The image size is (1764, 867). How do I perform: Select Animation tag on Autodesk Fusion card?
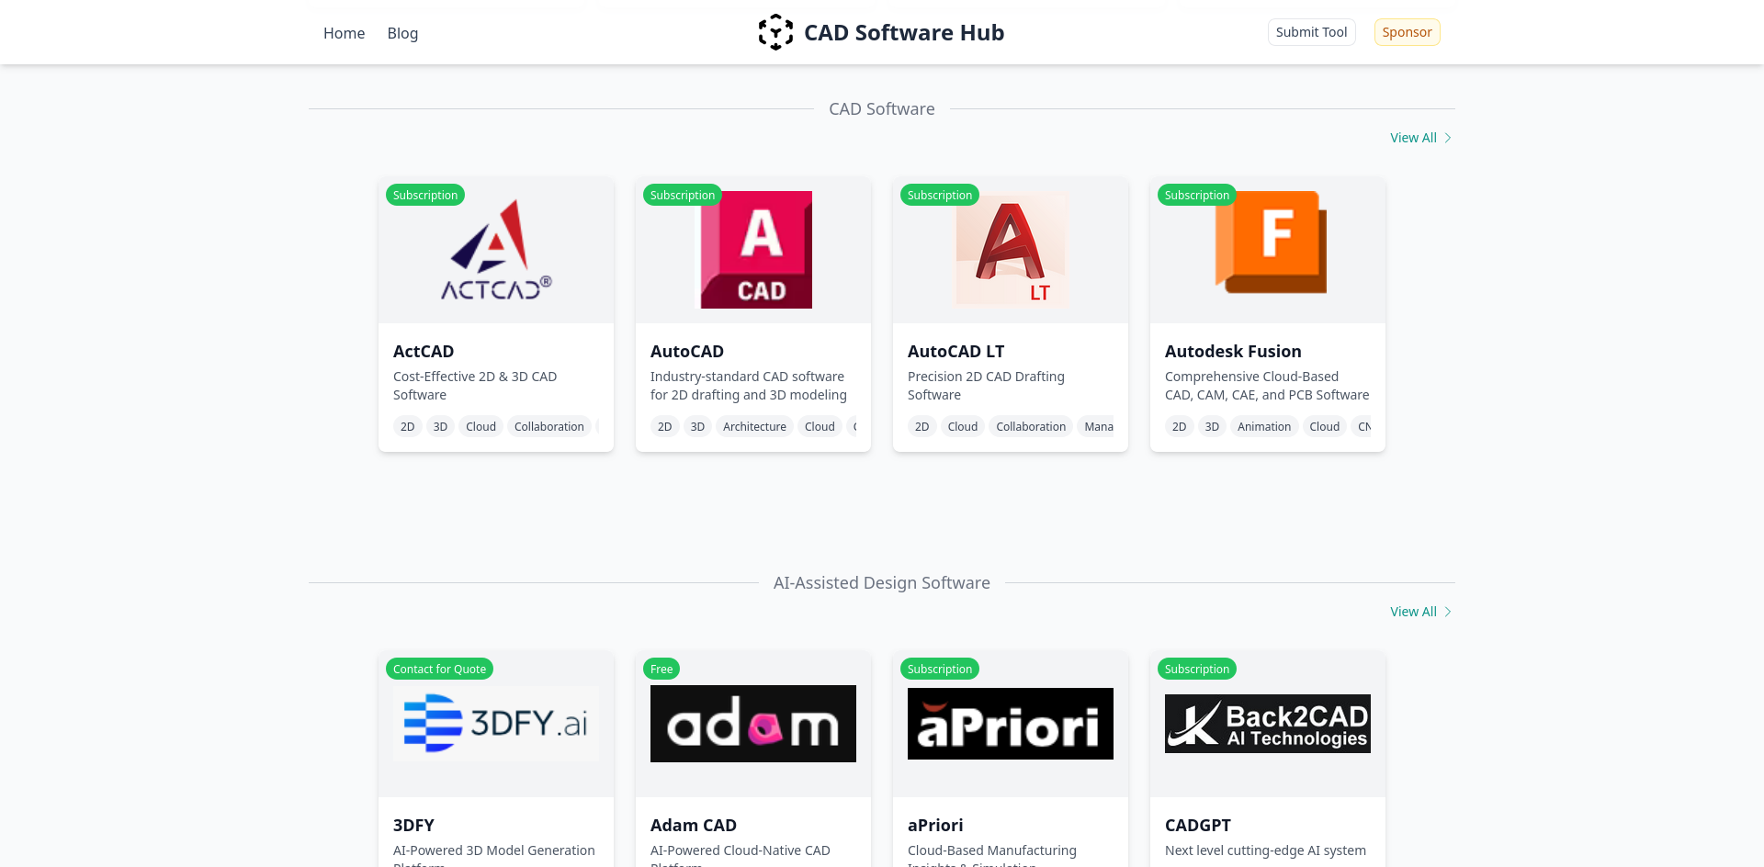coord(1264,426)
